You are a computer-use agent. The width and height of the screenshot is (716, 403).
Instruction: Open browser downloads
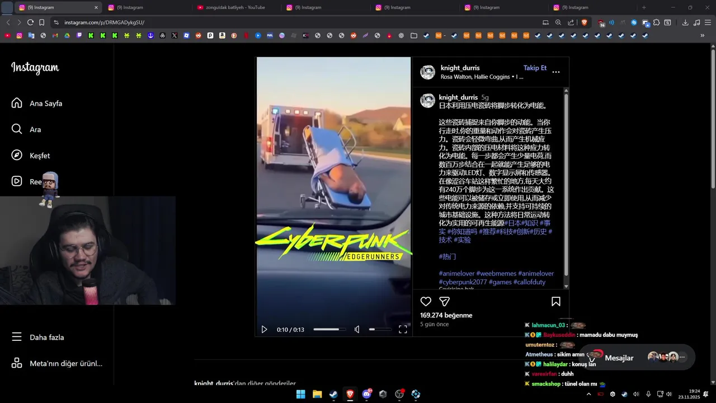(685, 22)
